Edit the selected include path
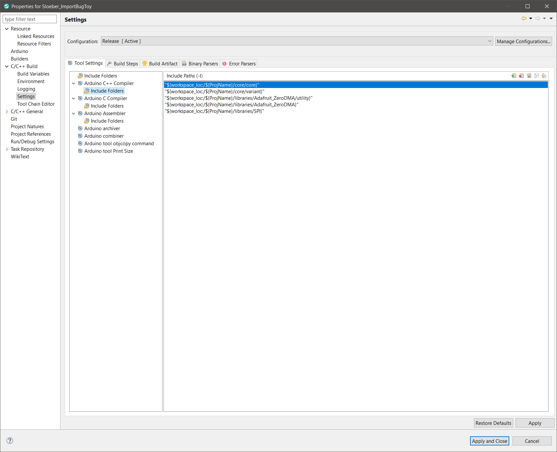Screen dimensions: 557x452 click(x=529, y=76)
